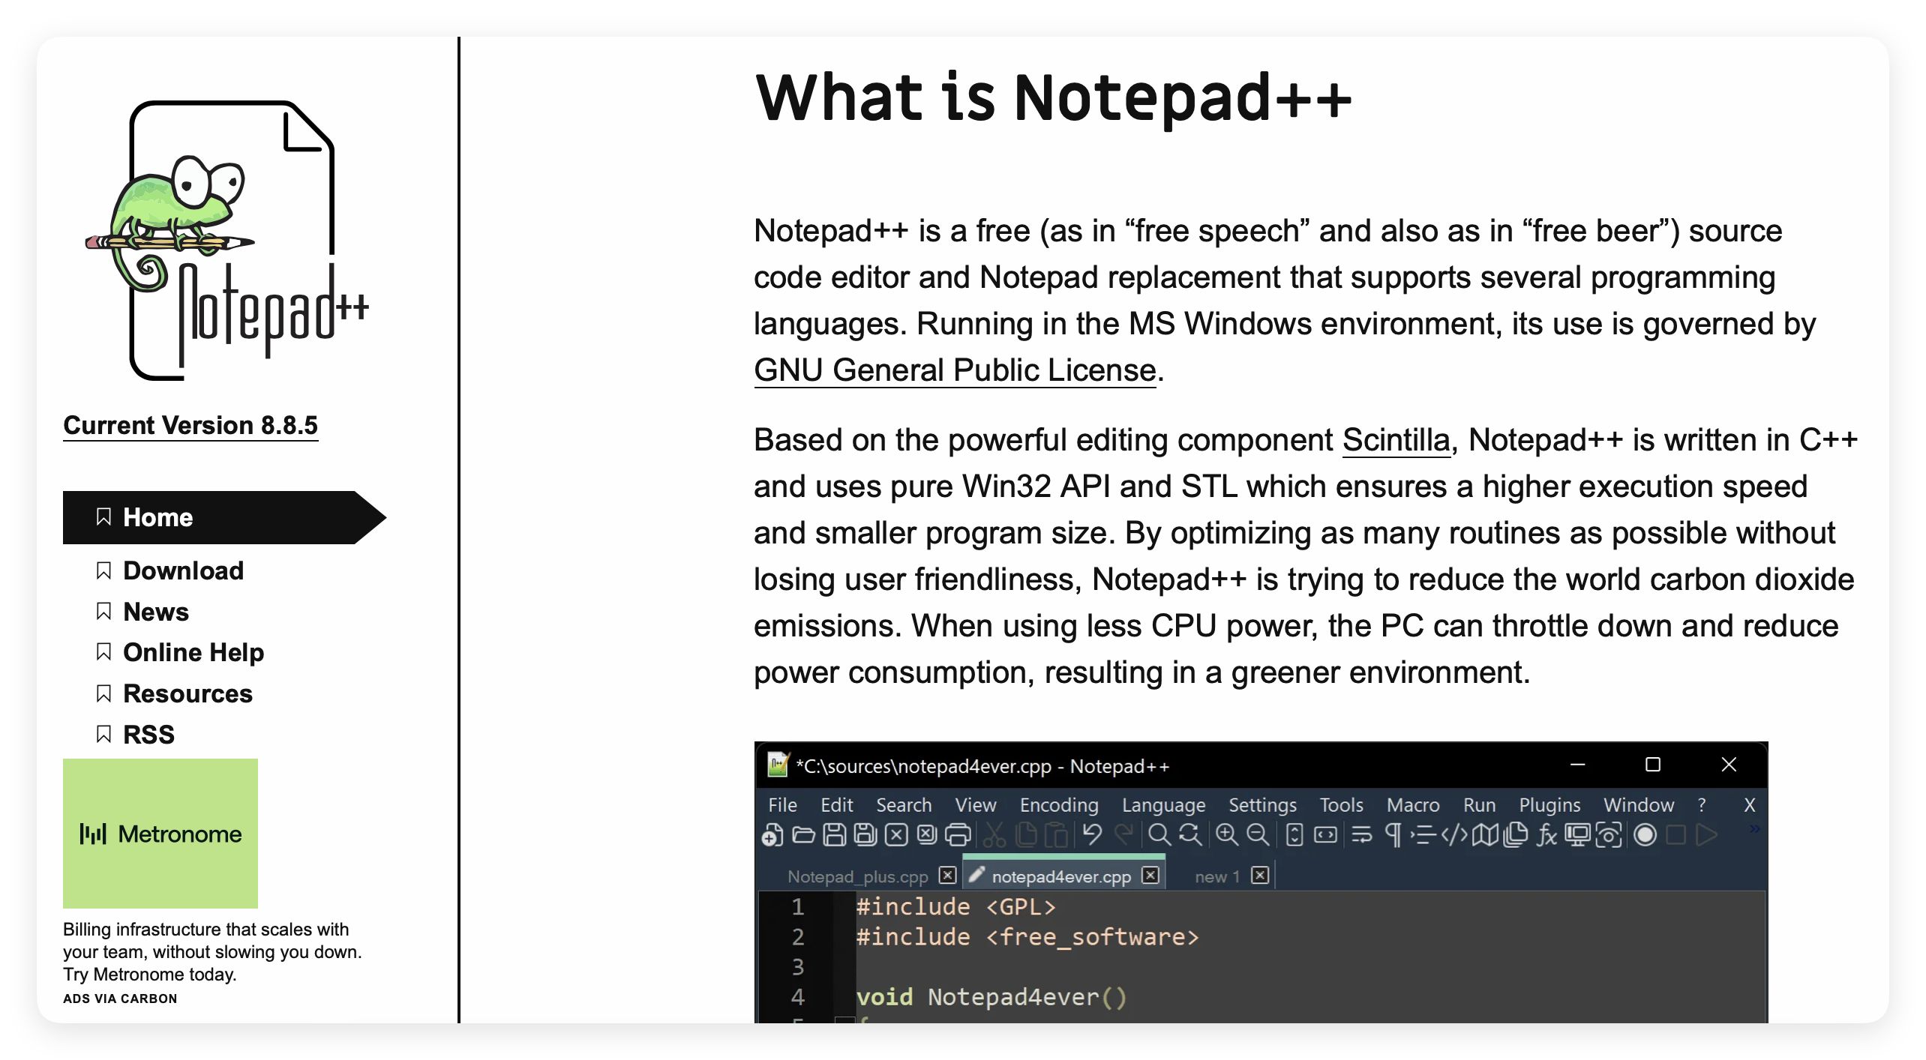Open the Language menu dropdown
Image resolution: width=1926 pixels, height=1060 pixels.
[x=1163, y=805]
